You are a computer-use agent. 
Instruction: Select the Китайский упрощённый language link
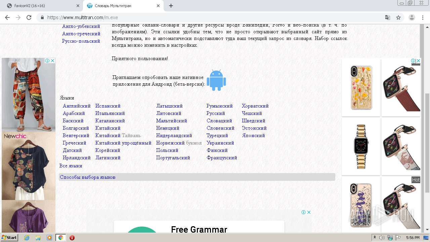coord(123,143)
